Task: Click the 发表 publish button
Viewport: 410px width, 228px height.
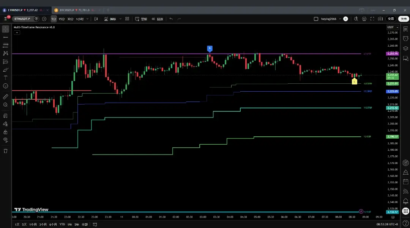Action: coord(404,19)
